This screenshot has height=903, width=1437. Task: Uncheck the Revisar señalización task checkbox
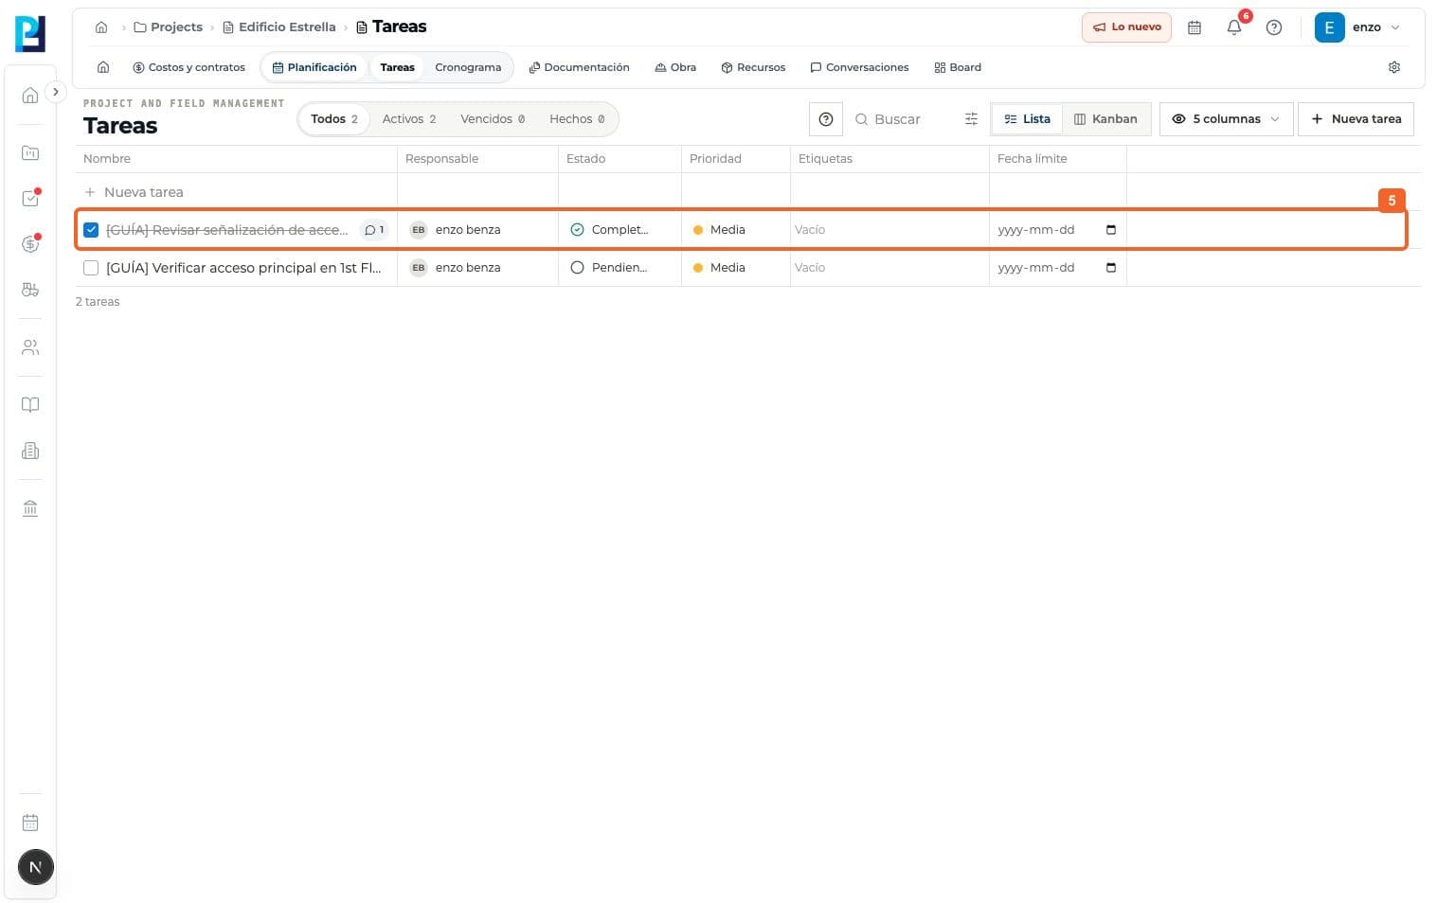(91, 230)
